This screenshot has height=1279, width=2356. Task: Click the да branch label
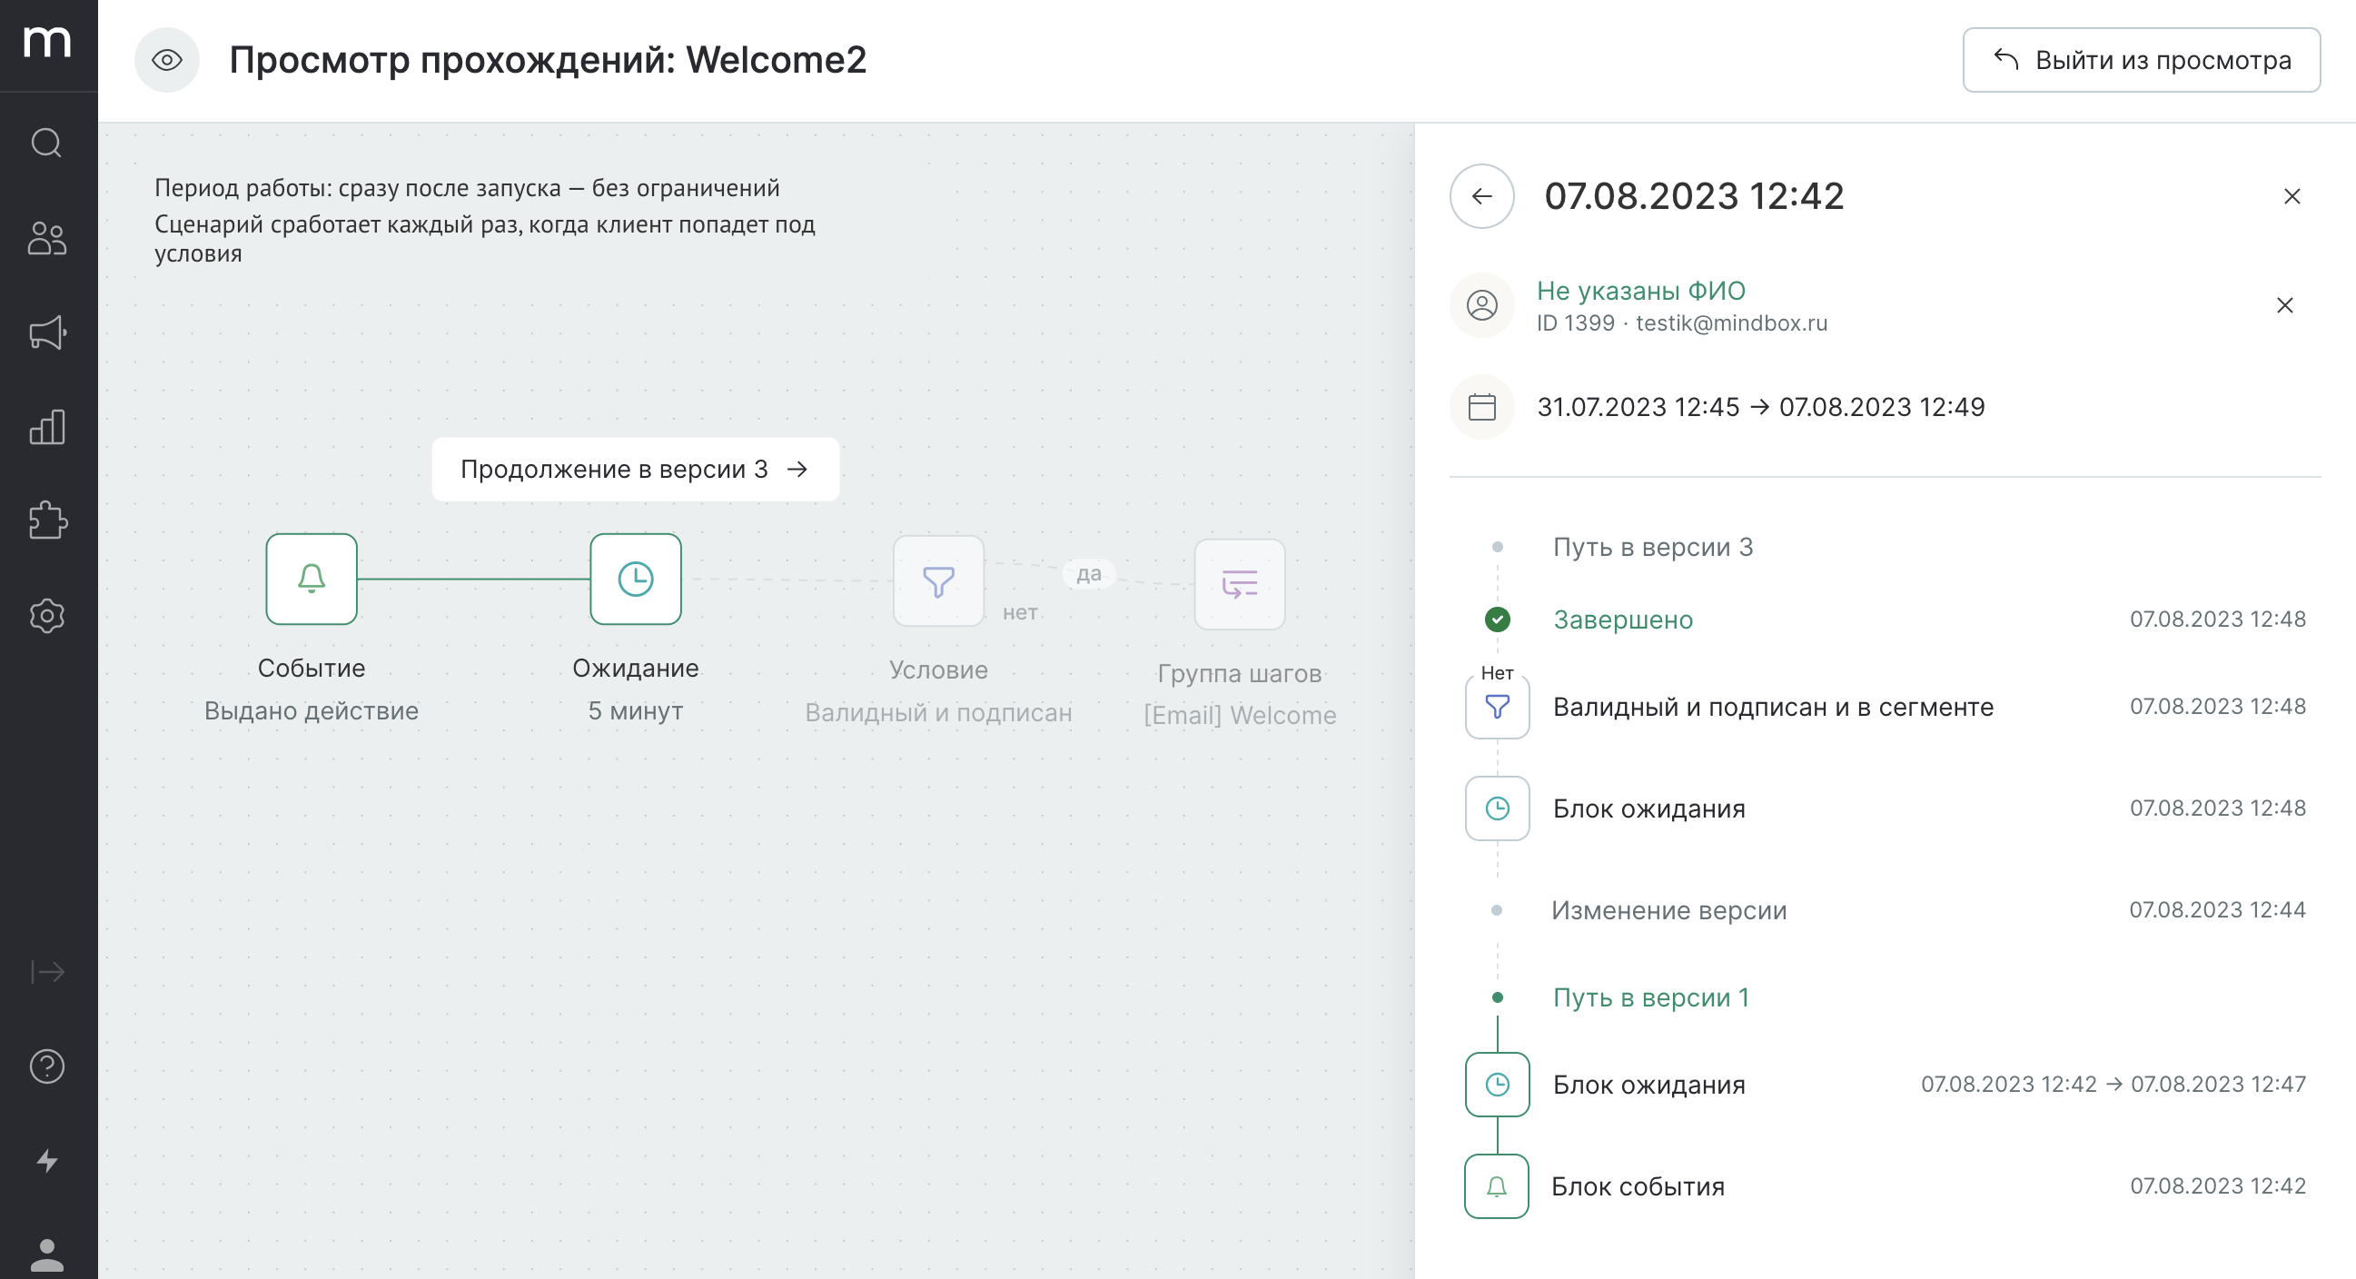tap(1088, 573)
